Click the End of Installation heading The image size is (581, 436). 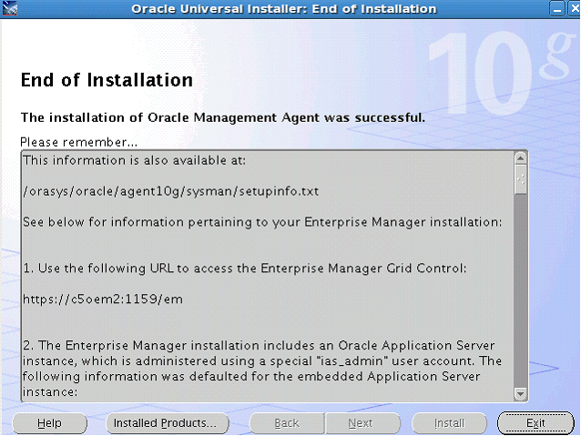tap(107, 80)
